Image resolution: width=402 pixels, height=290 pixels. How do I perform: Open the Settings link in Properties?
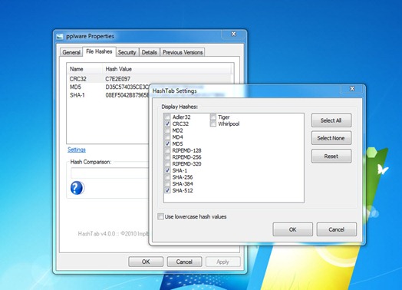pos(77,150)
